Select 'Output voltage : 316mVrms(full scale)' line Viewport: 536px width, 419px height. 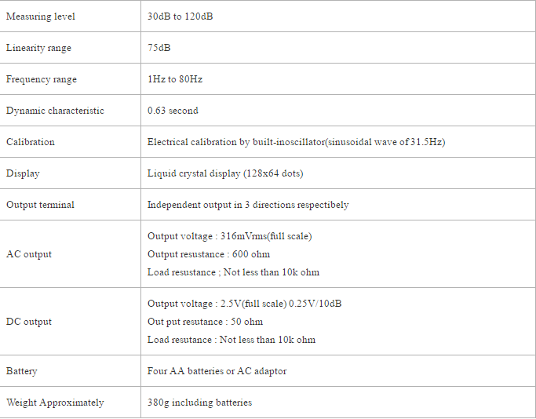point(230,236)
